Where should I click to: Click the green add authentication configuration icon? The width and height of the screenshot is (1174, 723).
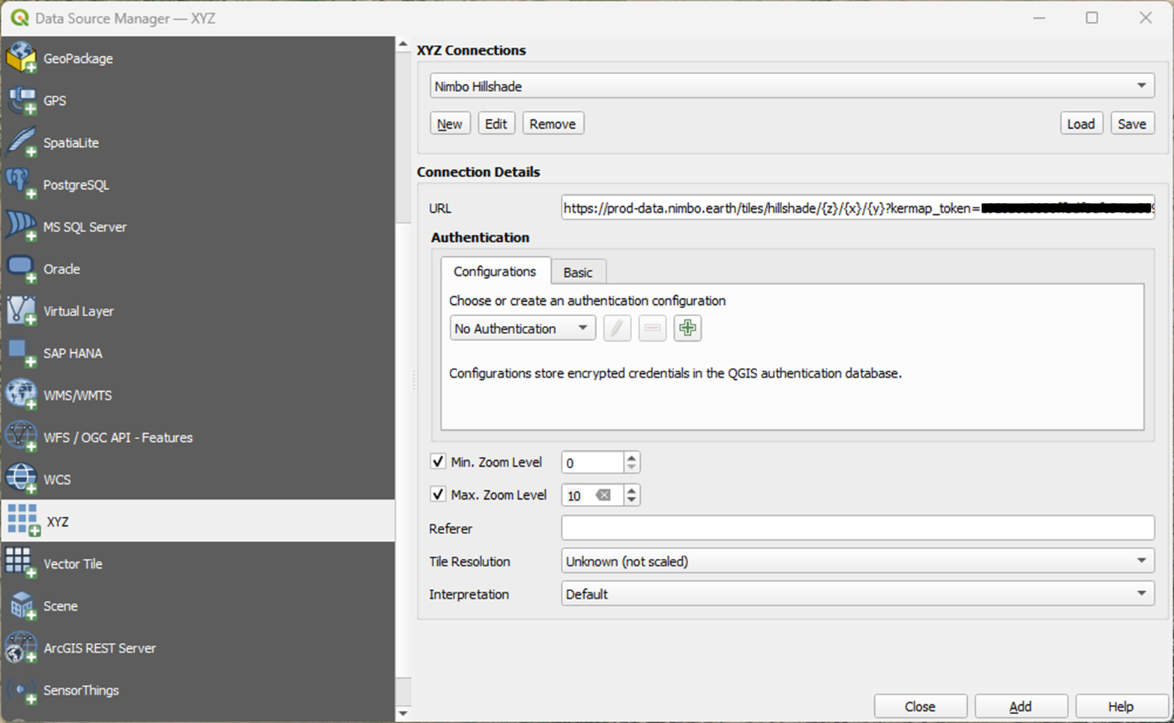(x=687, y=328)
